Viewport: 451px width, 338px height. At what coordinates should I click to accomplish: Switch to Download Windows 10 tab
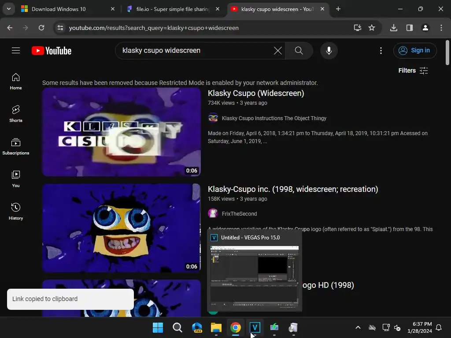[68, 9]
